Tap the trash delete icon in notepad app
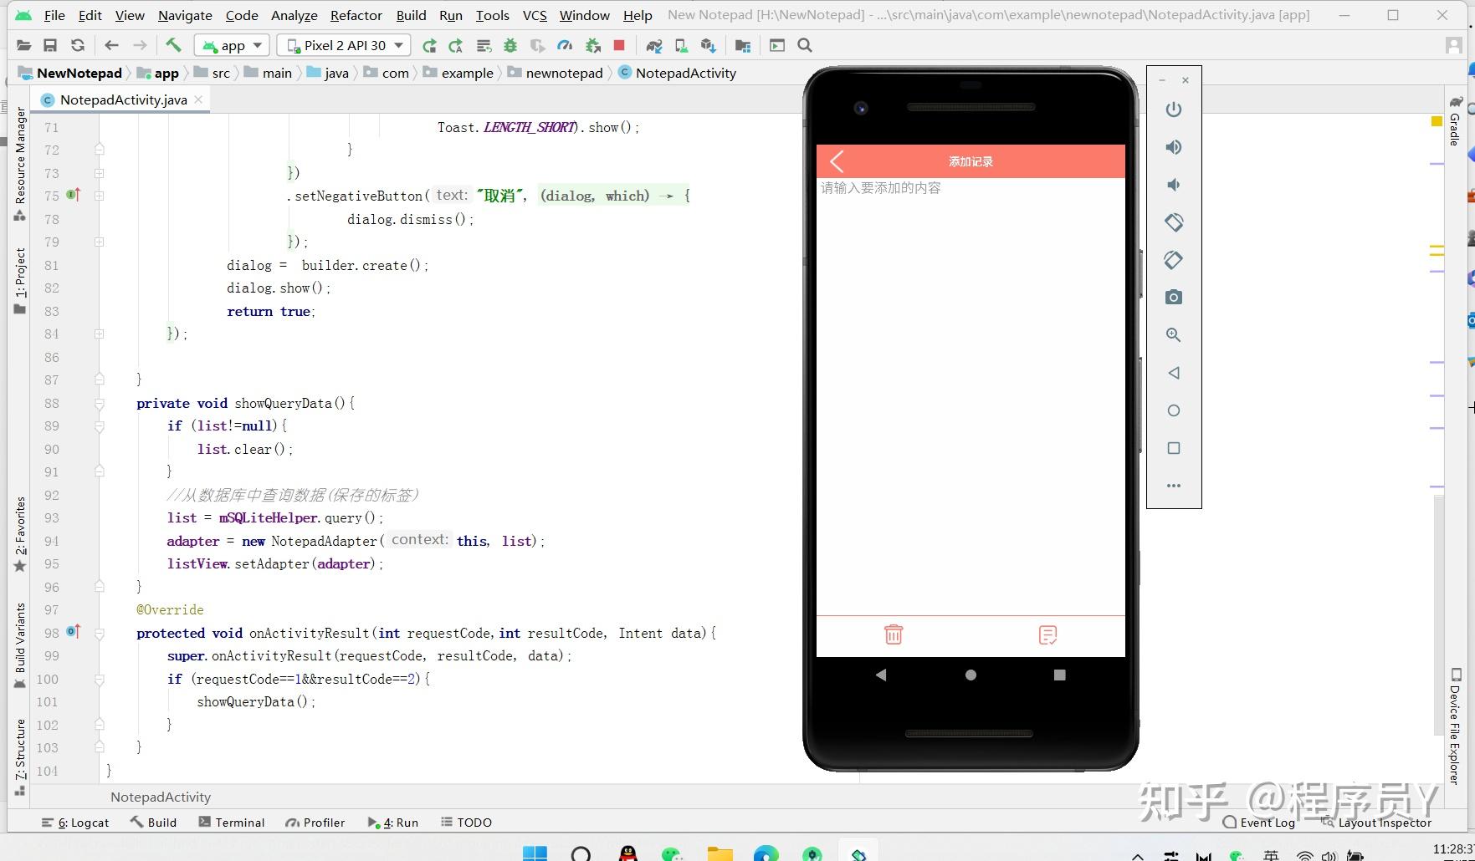 coord(893,634)
